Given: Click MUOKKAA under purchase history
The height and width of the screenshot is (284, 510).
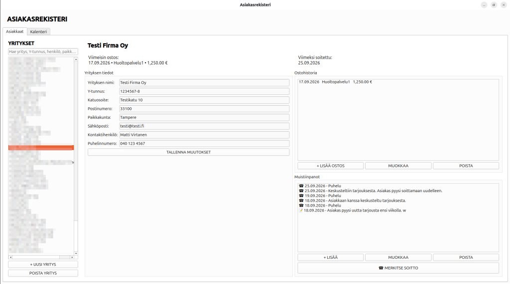Looking at the screenshot, I should tap(398, 166).
